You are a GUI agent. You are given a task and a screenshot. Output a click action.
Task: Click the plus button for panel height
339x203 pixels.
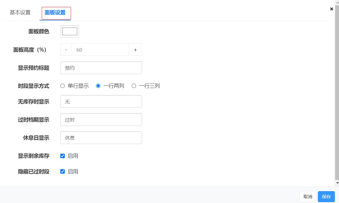tap(135, 50)
